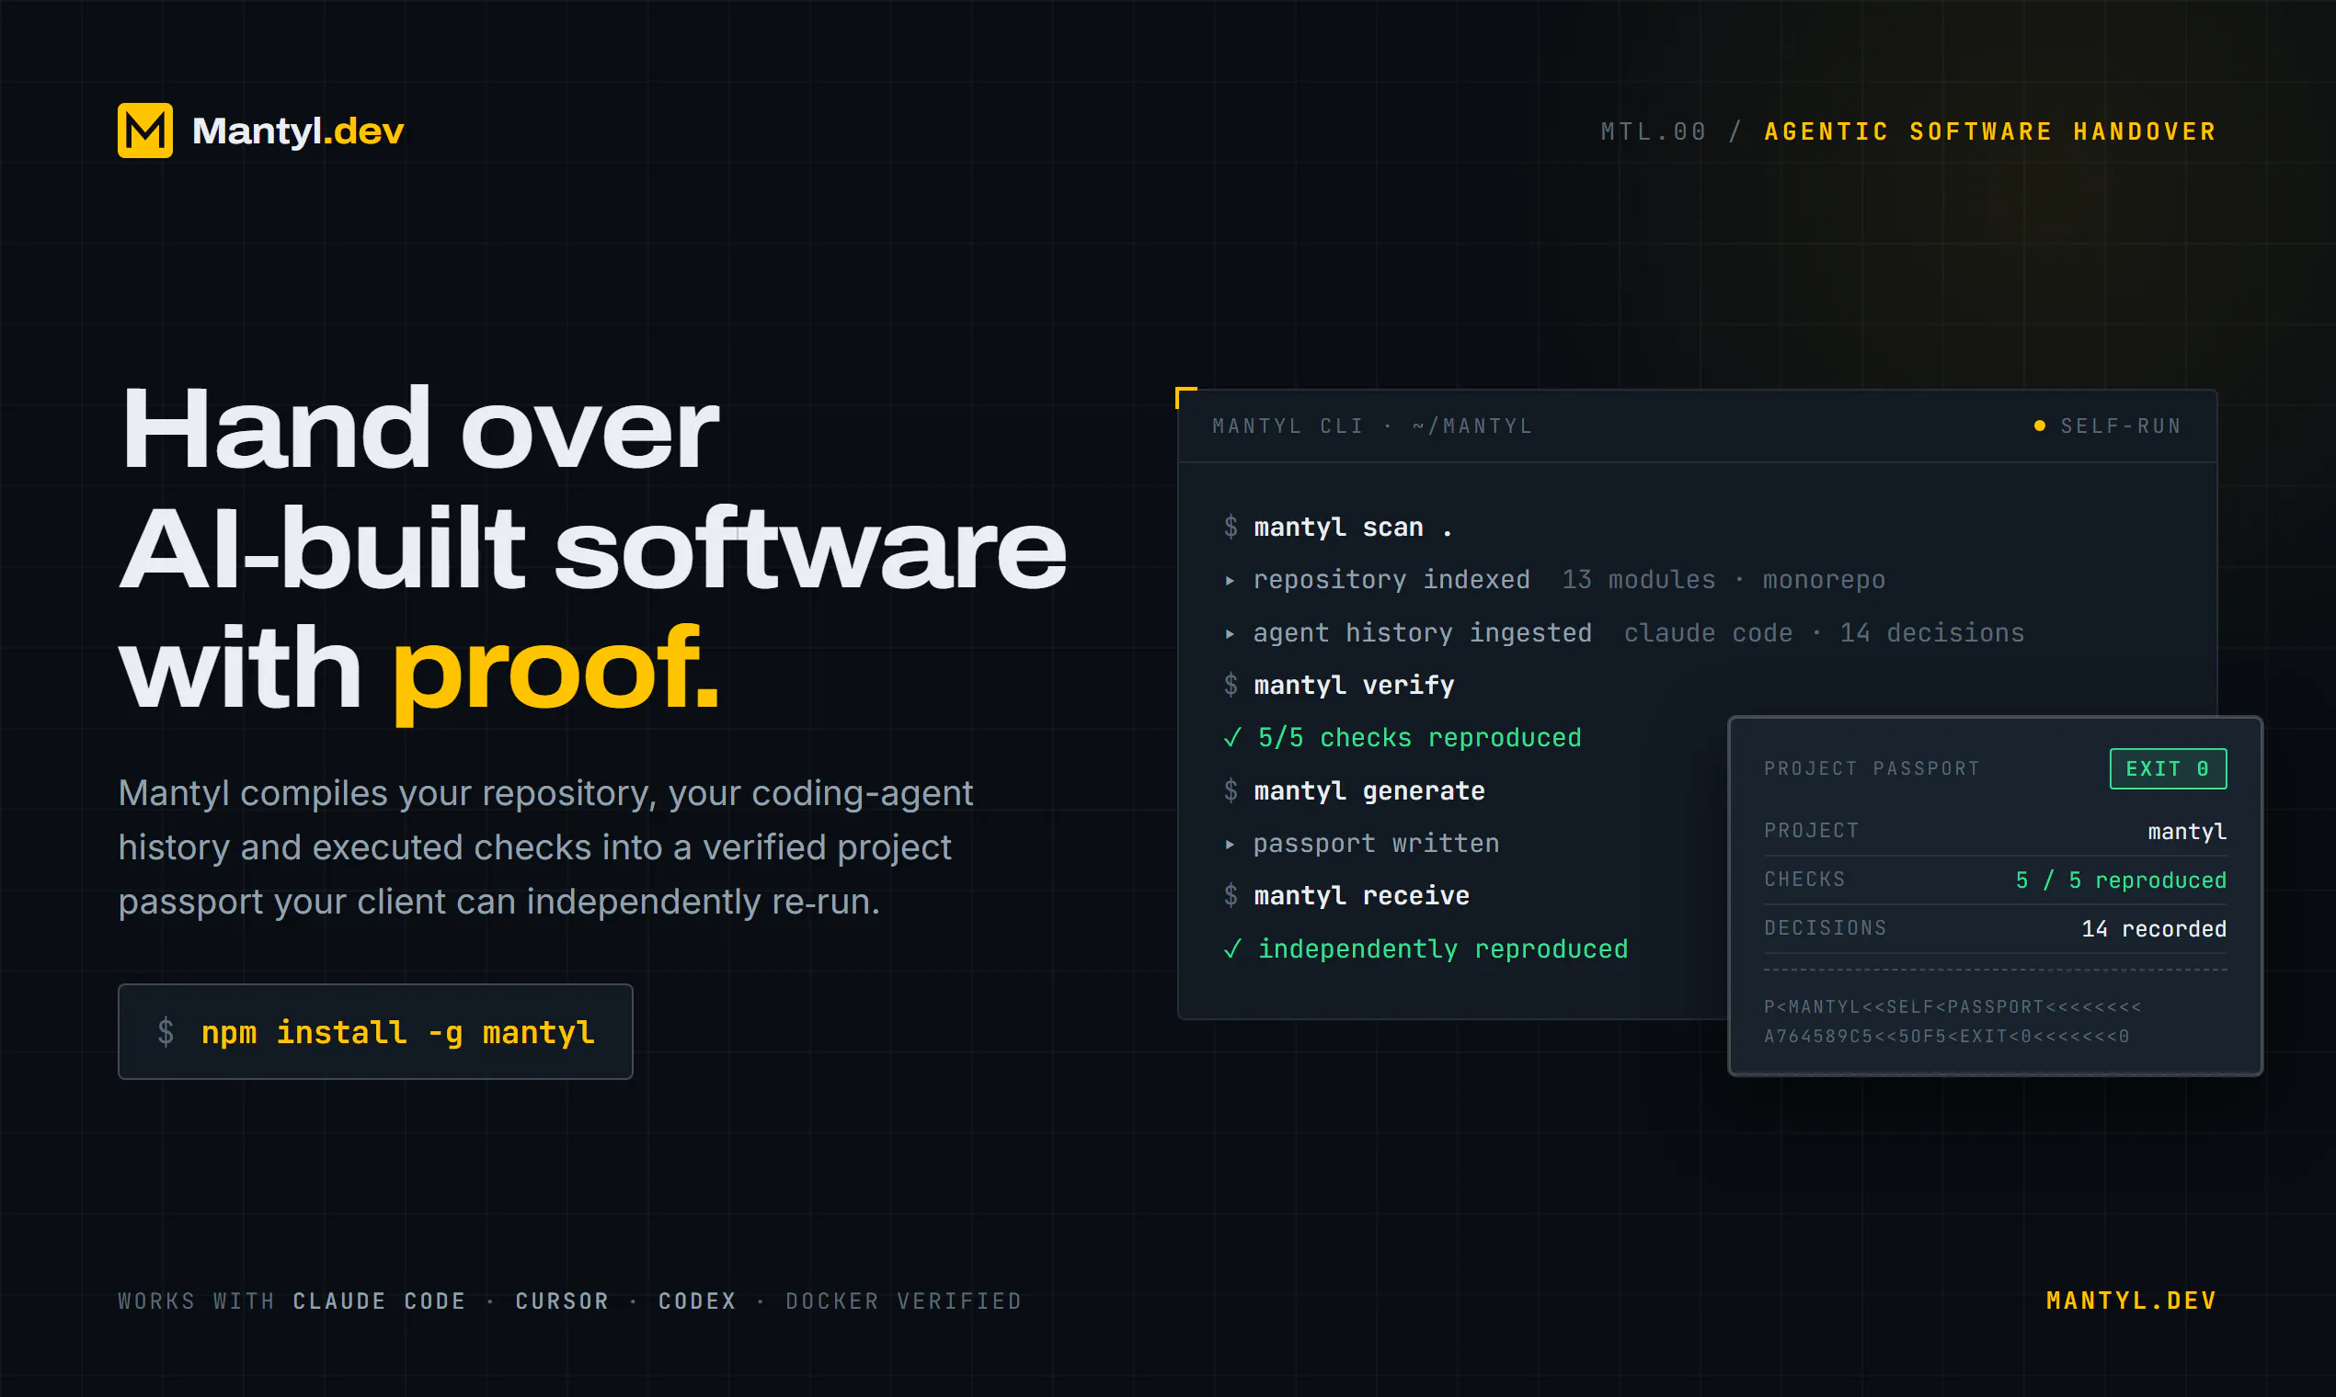Image resolution: width=2336 pixels, height=1397 pixels.
Task: Click the arrow before passport written
Action: (1230, 845)
